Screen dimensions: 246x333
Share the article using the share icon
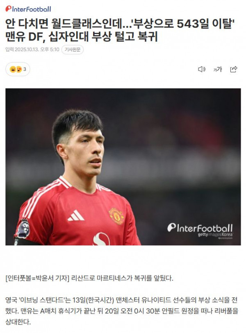pos(234,69)
